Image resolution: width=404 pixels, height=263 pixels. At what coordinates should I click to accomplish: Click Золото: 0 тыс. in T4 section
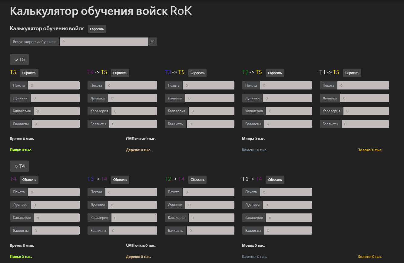tap(370, 257)
